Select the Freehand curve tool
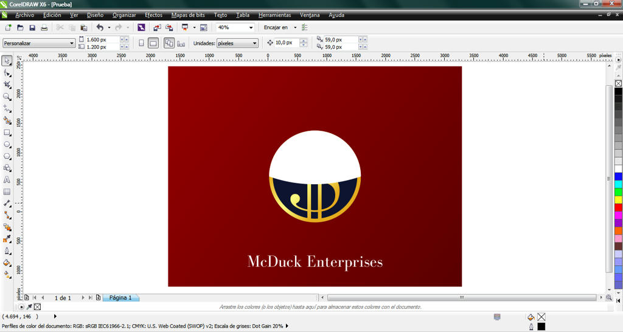The height and width of the screenshot is (332, 623). click(x=7, y=108)
